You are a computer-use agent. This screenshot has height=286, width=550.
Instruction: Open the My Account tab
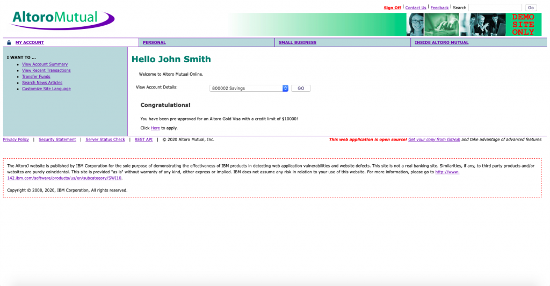tap(30, 42)
